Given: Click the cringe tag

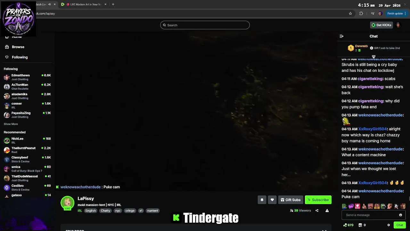Looking at the screenshot, I should click(x=130, y=211).
